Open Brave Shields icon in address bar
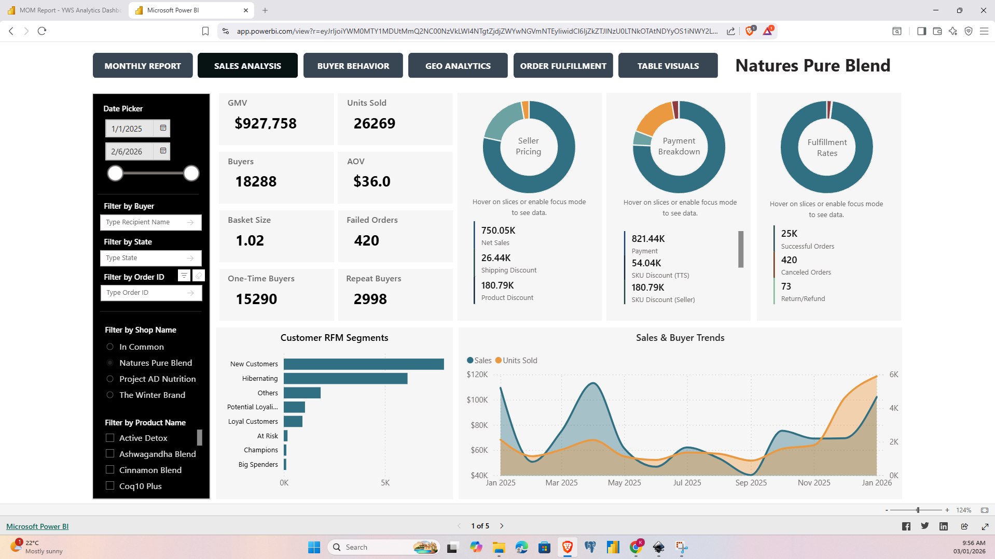Image resolution: width=995 pixels, height=559 pixels. [x=749, y=31]
